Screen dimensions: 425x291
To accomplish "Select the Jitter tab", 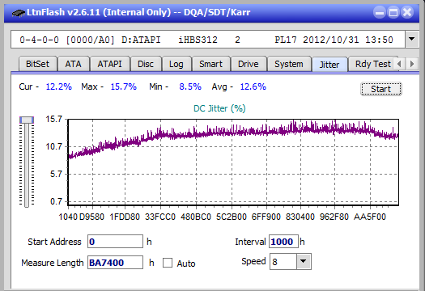I will (x=329, y=65).
